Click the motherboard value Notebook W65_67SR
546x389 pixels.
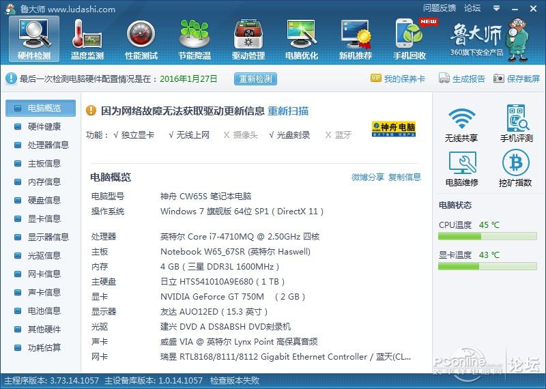235,251
